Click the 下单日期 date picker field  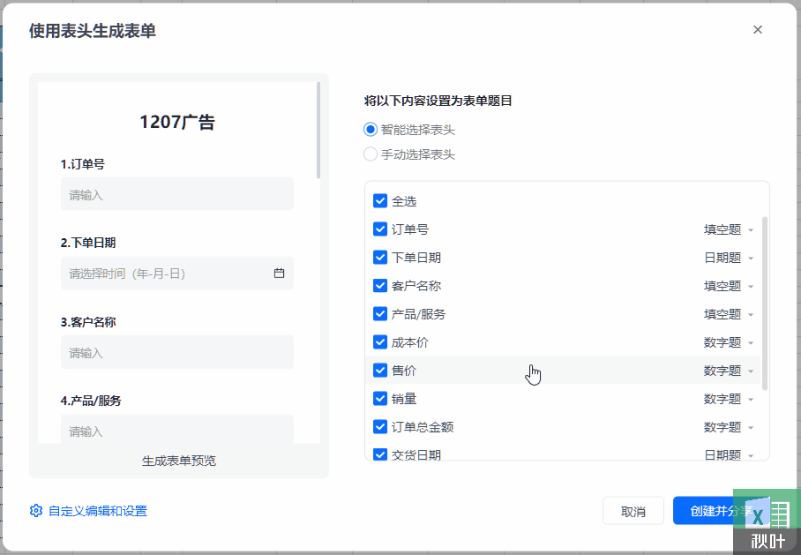point(177,274)
